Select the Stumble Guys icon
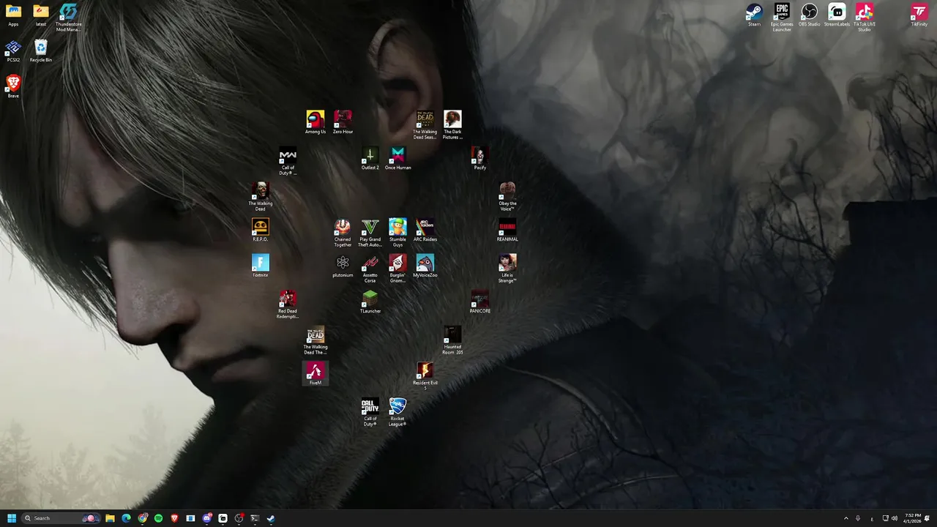The height and width of the screenshot is (527, 937). pos(397,233)
